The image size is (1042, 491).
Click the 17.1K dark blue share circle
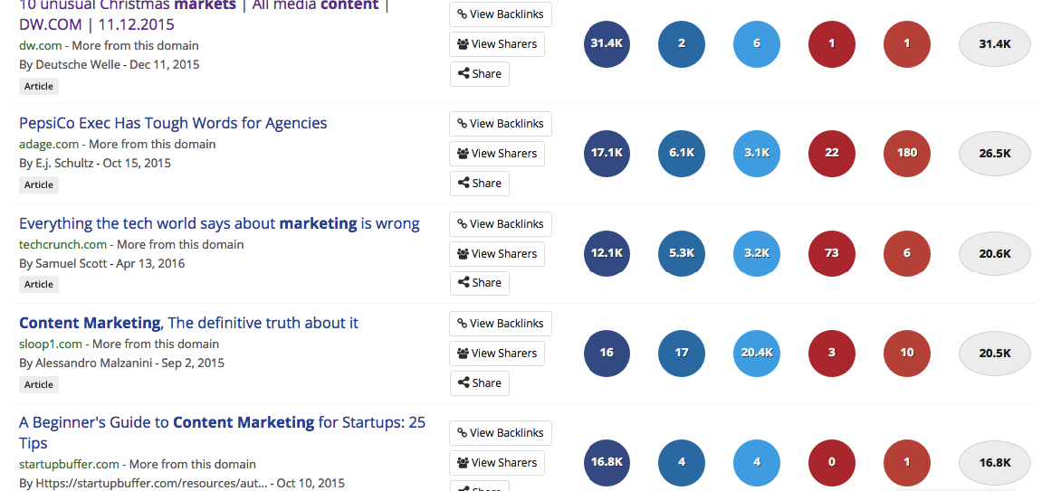pyautogui.click(x=607, y=153)
